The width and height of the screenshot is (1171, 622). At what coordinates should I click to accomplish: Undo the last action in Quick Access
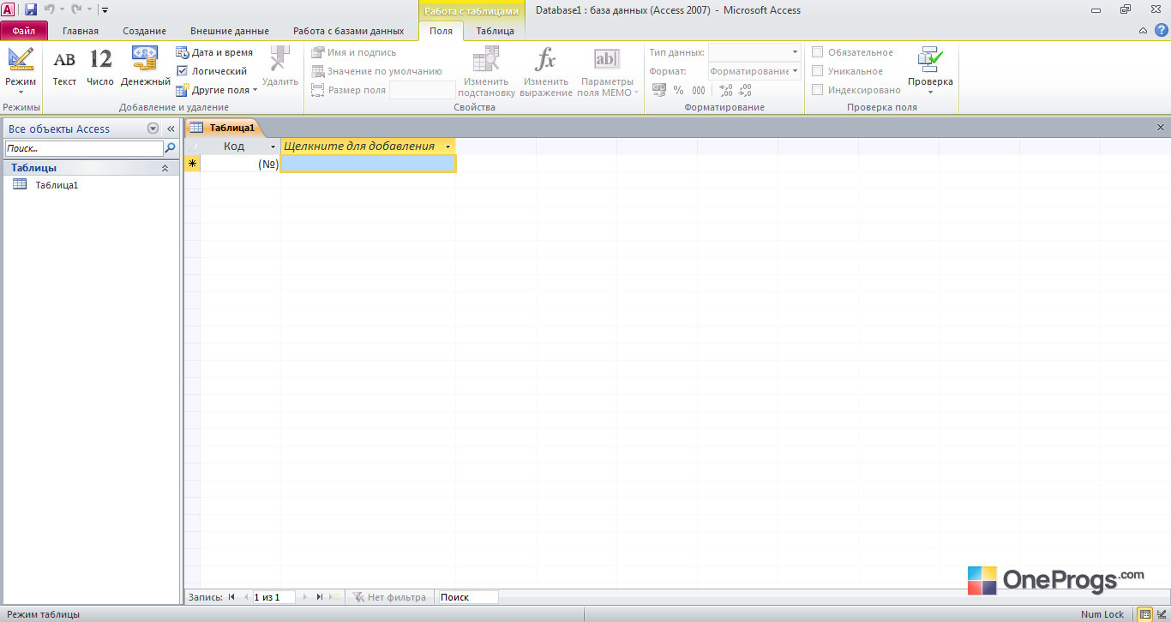49,9
